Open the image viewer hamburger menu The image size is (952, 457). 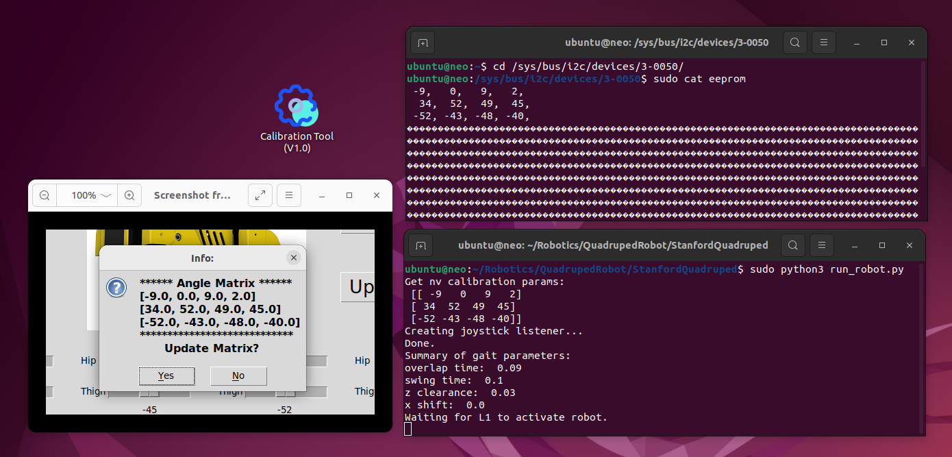[x=289, y=195]
